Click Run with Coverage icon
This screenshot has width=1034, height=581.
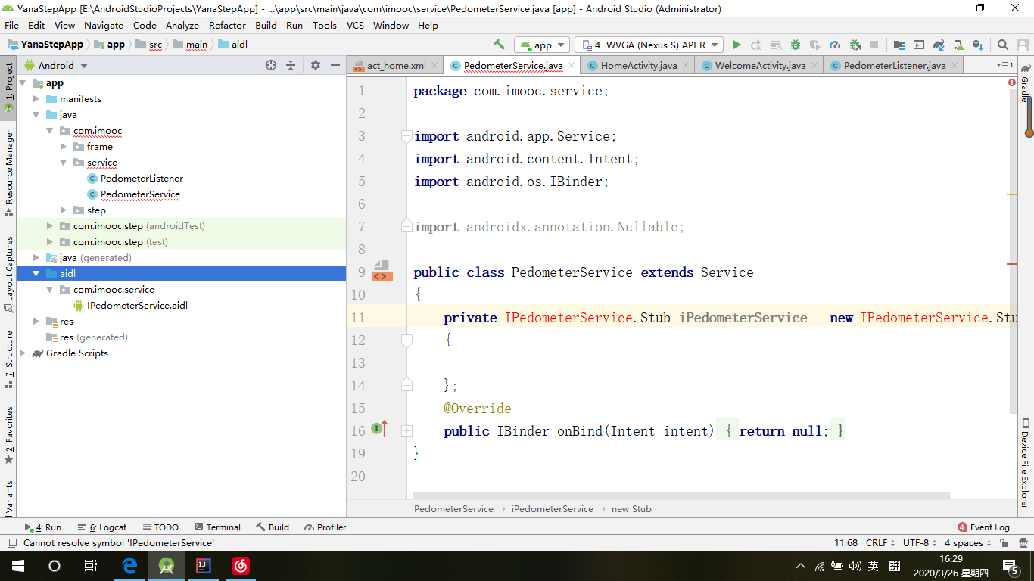(815, 45)
